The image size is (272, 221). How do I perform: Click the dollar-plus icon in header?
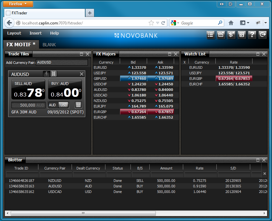pos(231,35)
